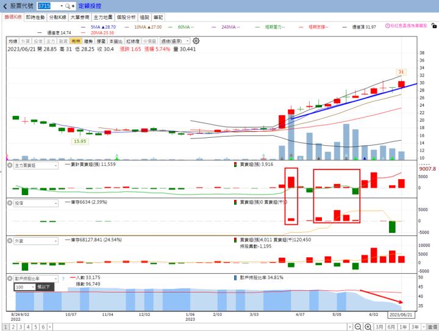Select the 1年 time range button
This screenshot has width=439, height=331.
[403, 327]
